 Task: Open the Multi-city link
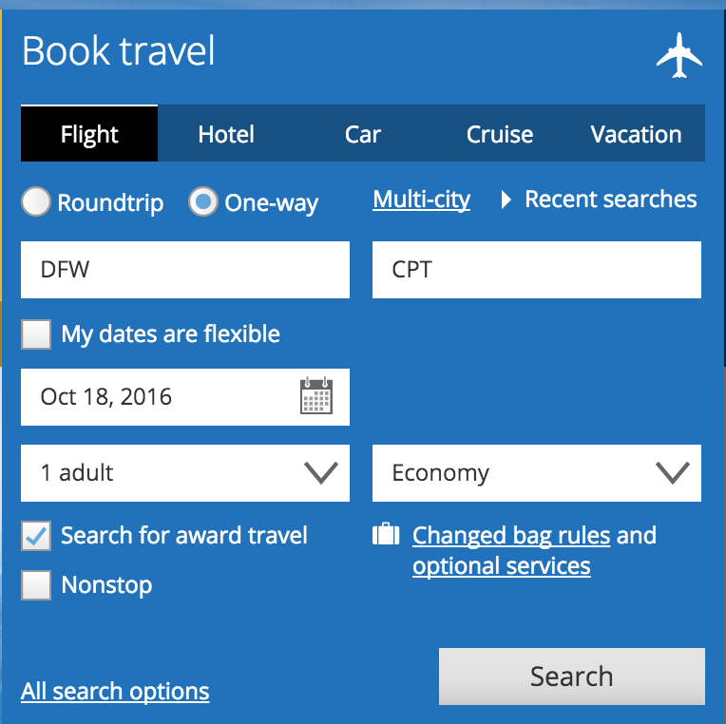point(421,200)
